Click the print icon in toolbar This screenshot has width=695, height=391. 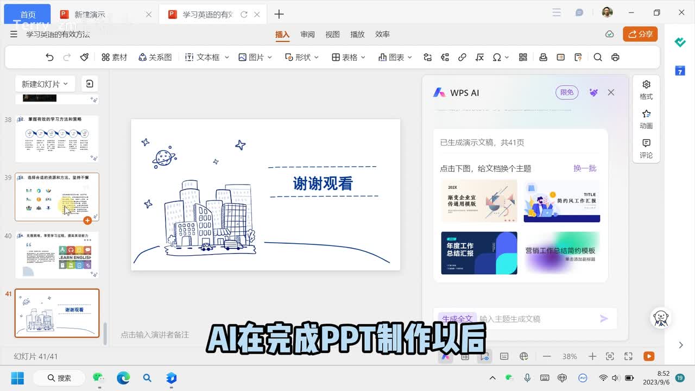pos(615,58)
